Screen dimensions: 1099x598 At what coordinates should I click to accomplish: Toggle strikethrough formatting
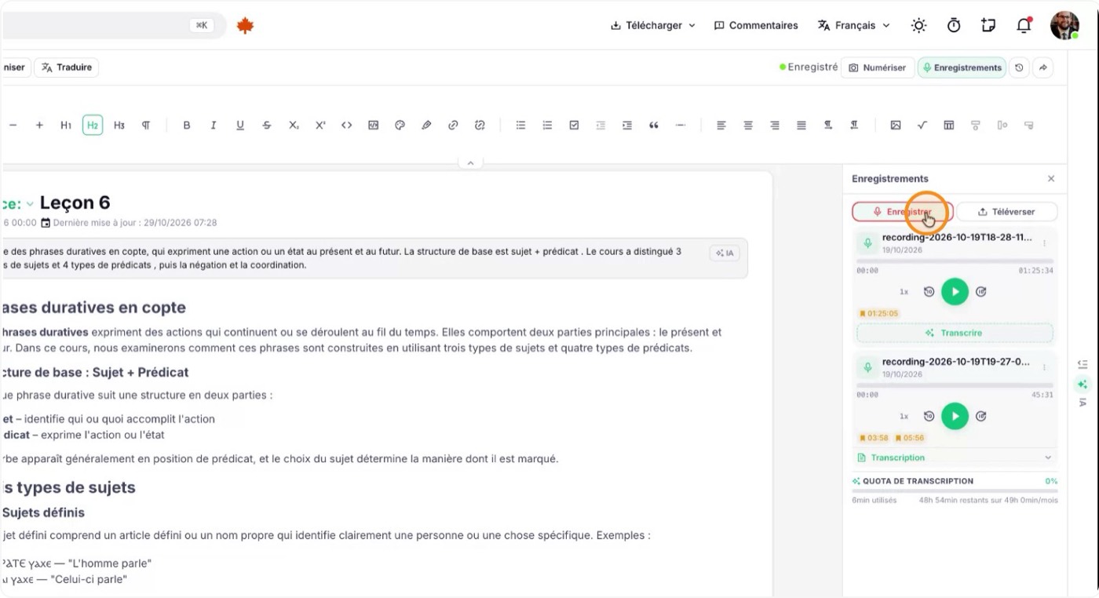[x=267, y=125]
